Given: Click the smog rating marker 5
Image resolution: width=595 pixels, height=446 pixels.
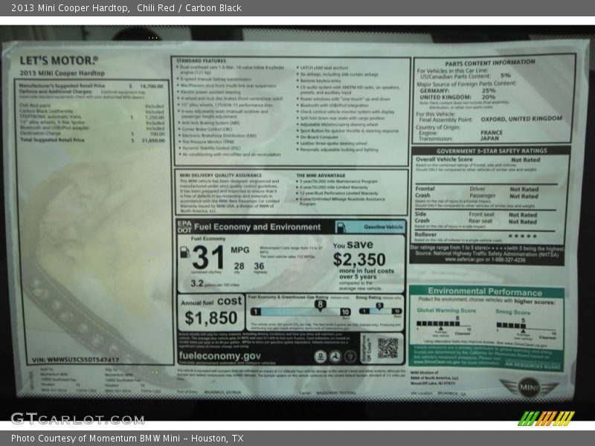Looking at the screenshot, I should tap(379, 306).
